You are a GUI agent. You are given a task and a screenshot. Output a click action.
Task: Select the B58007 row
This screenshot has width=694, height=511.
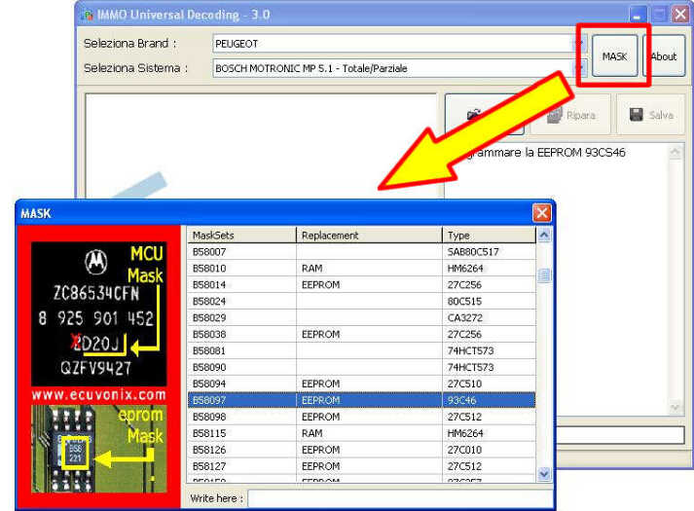(362, 252)
